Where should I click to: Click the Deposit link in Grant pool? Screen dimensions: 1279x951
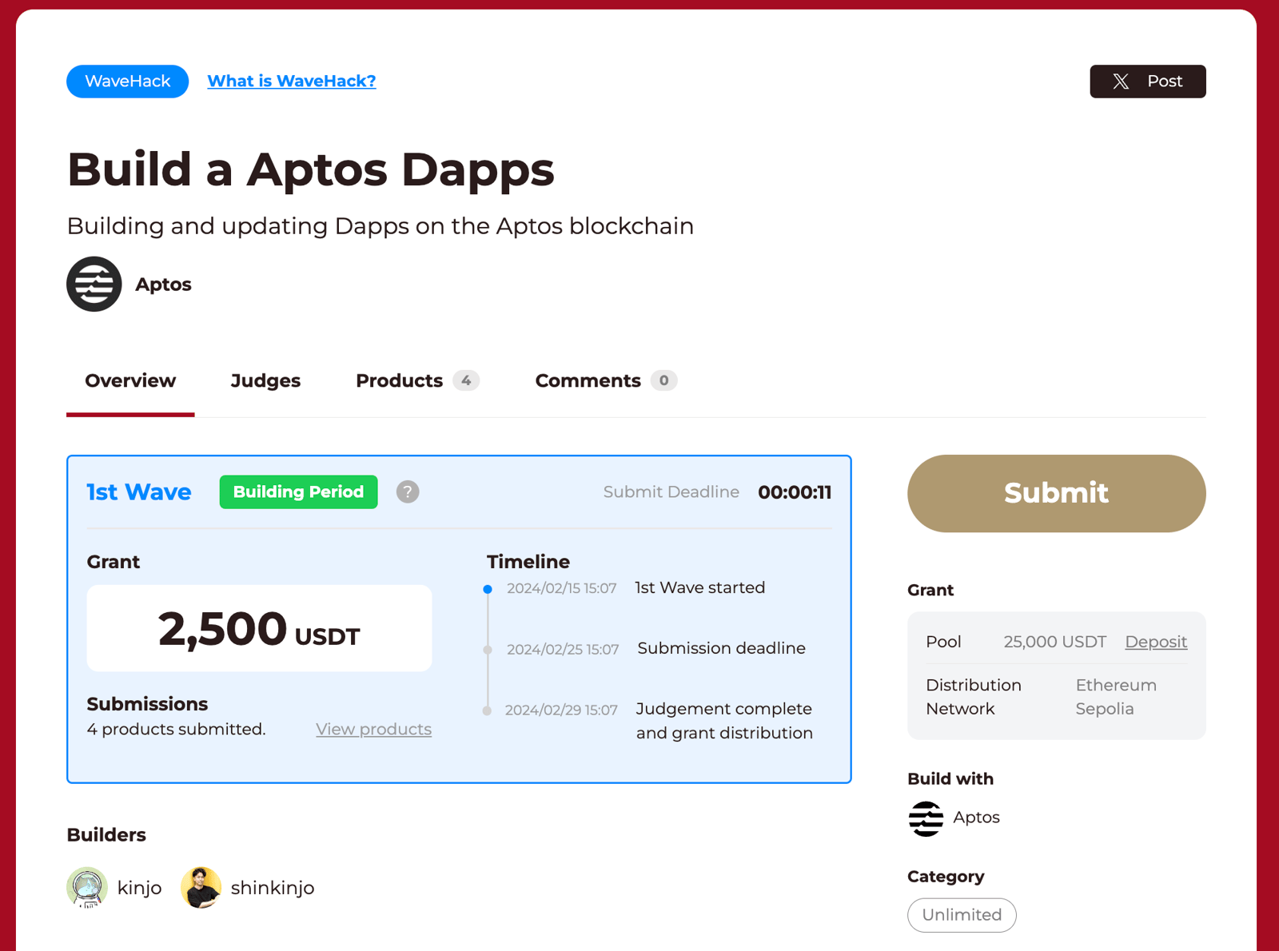[1156, 642]
